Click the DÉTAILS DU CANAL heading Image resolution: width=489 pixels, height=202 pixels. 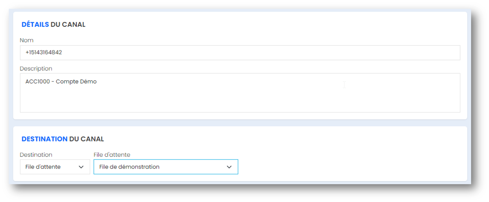[53, 24]
